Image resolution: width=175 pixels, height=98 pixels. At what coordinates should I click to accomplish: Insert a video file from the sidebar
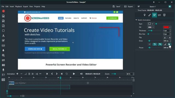tap(3, 21)
